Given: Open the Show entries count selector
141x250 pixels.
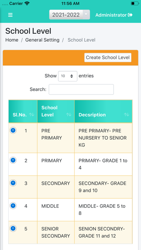Looking at the screenshot, I should [68, 76].
